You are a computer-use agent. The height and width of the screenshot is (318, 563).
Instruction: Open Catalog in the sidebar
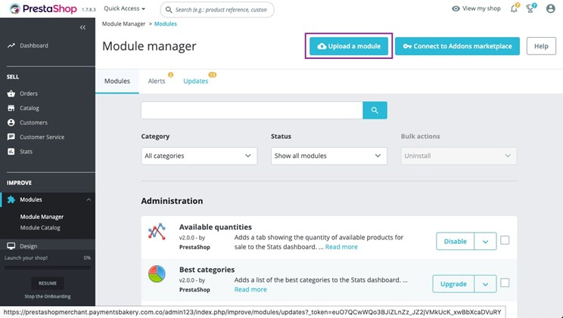[x=30, y=108]
